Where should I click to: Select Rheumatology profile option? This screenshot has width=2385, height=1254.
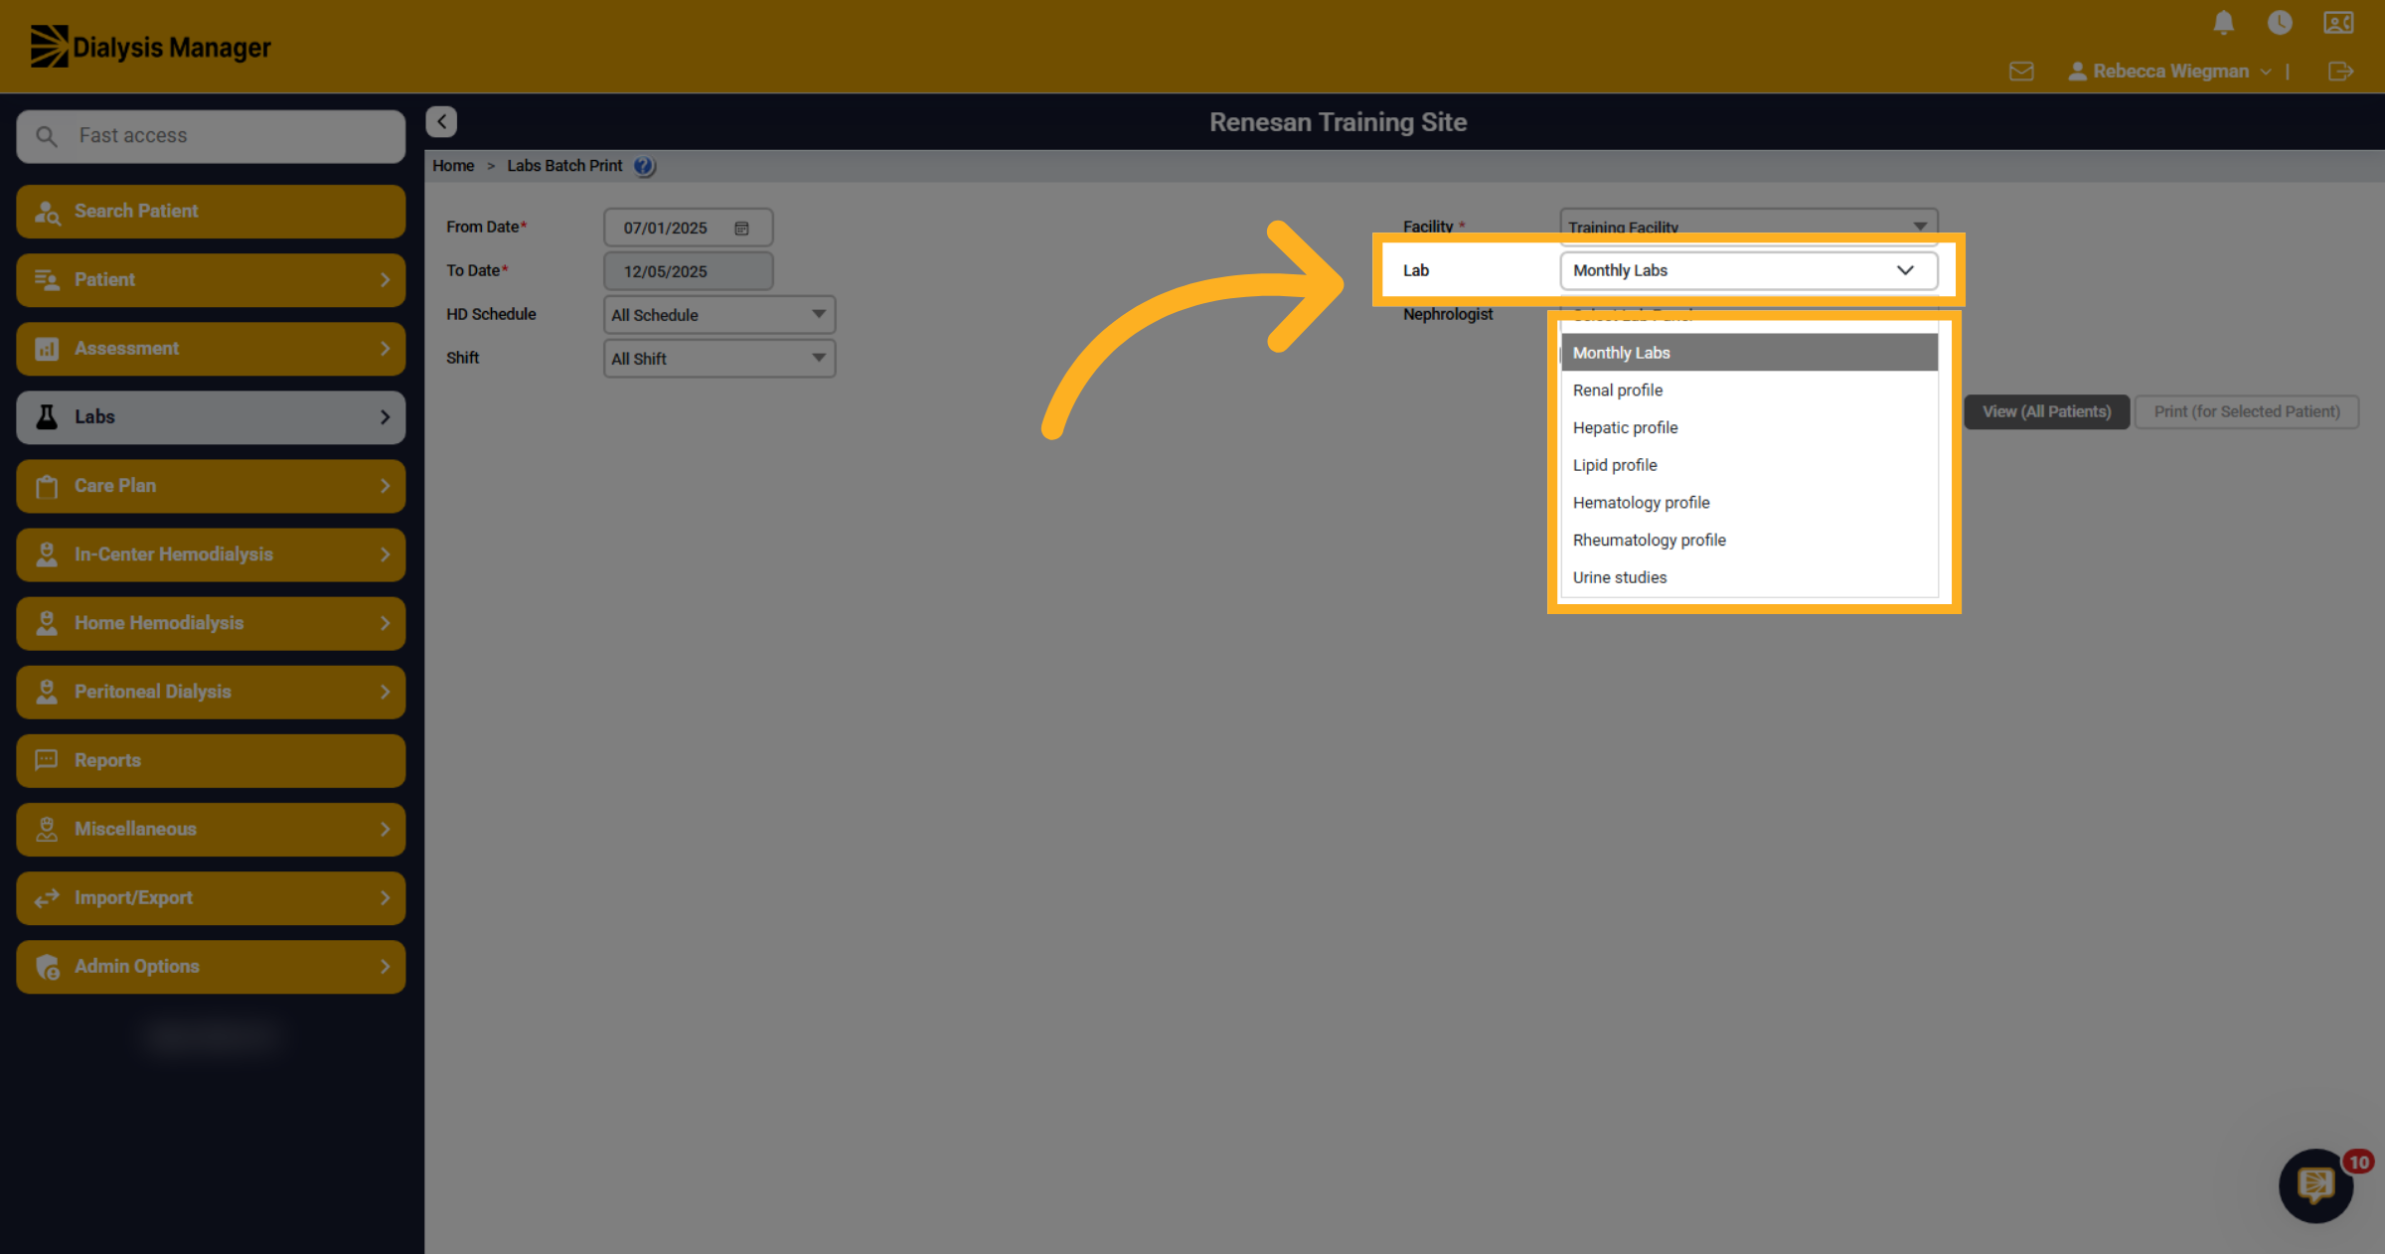point(1749,541)
